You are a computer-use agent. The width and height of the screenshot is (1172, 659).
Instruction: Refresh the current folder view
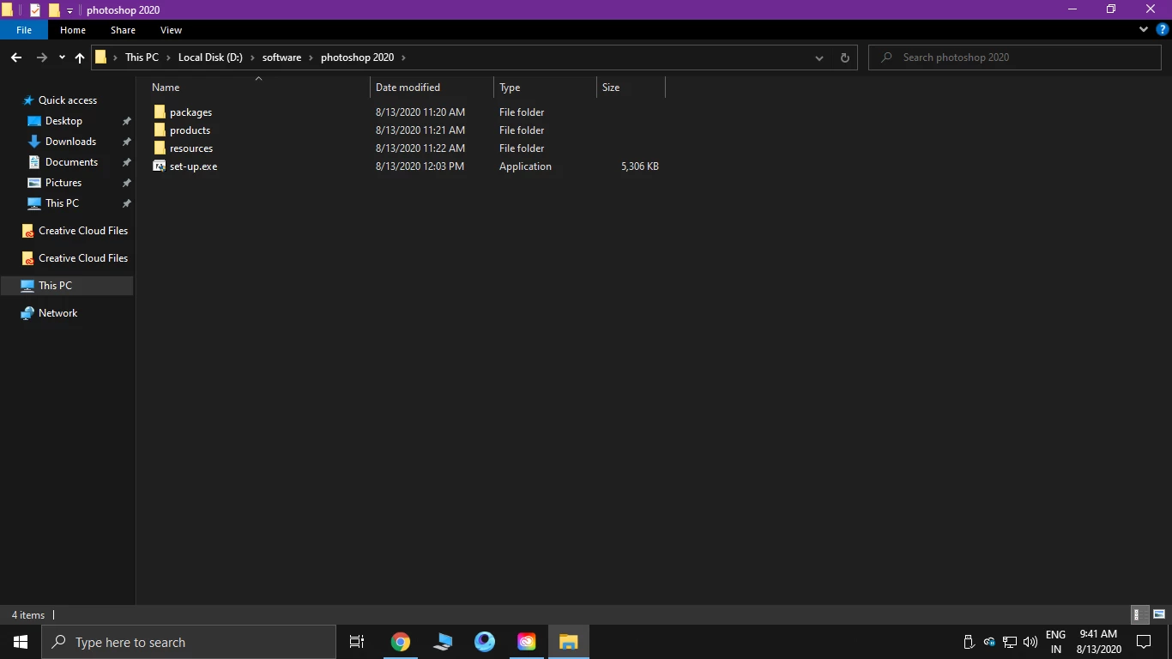(844, 57)
